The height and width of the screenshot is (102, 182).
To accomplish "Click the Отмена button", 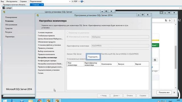I will pyautogui.click(x=130, y=96).
